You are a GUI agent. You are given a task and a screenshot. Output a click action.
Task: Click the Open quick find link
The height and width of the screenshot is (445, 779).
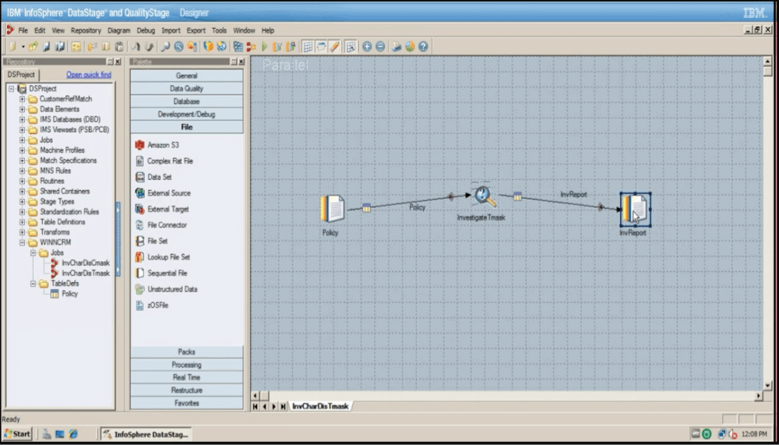click(88, 75)
